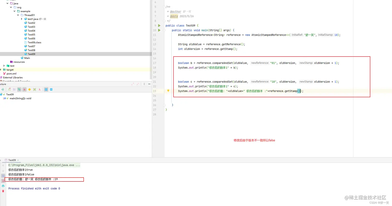
Task: Click 'boolean c' compareAndSet line
Action: [258, 81]
